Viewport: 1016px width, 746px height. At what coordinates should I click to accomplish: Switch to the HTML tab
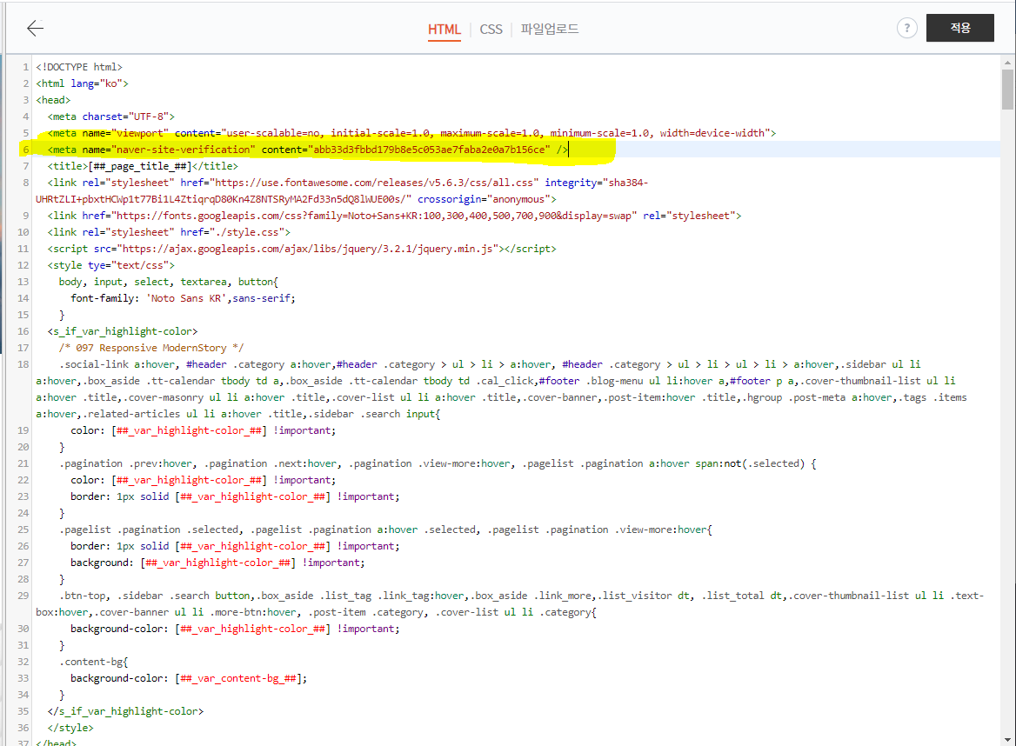444,30
